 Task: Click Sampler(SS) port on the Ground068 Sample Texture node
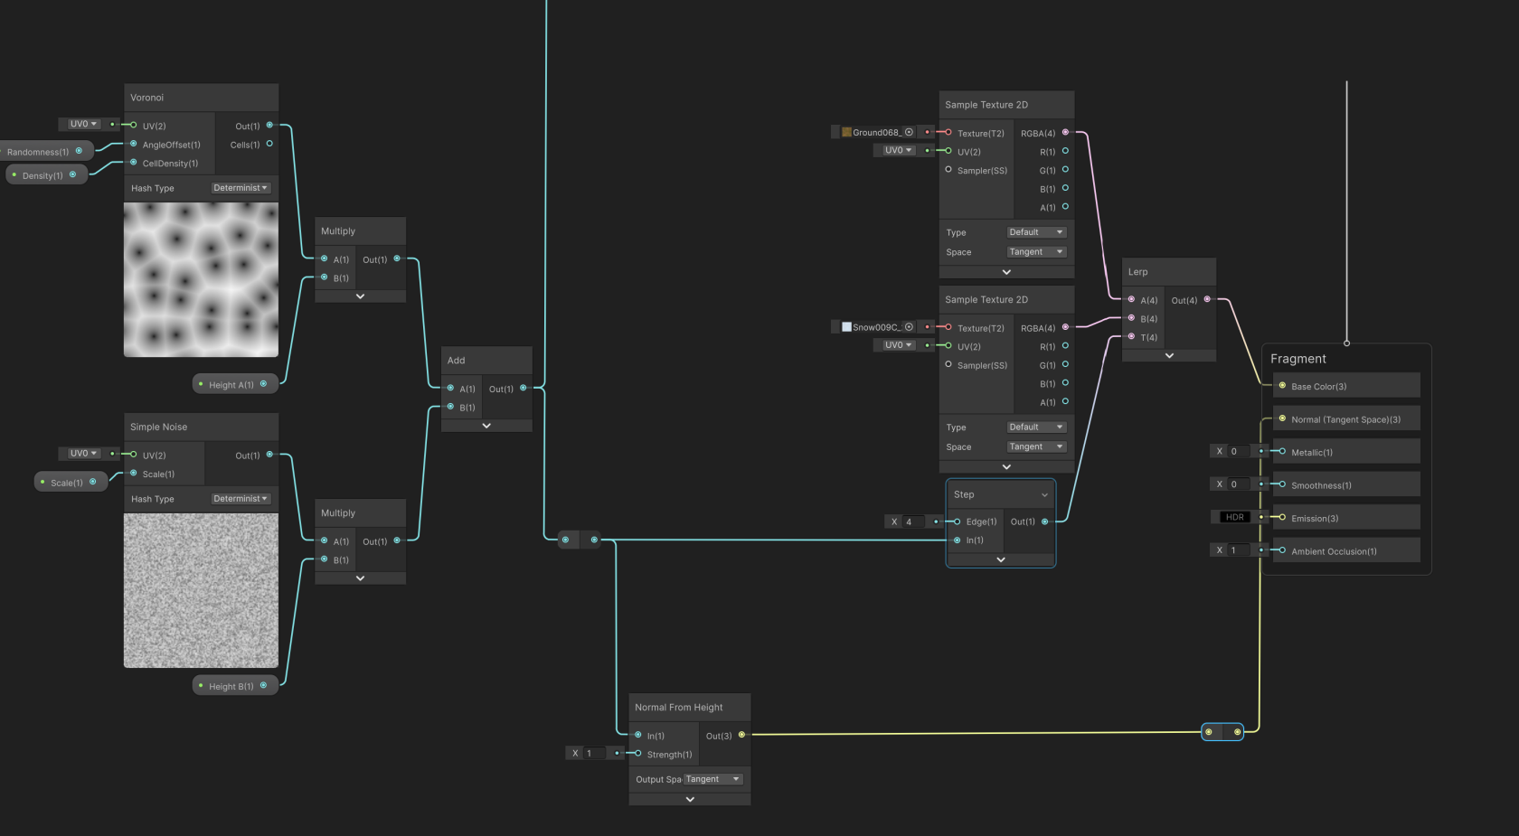click(948, 169)
